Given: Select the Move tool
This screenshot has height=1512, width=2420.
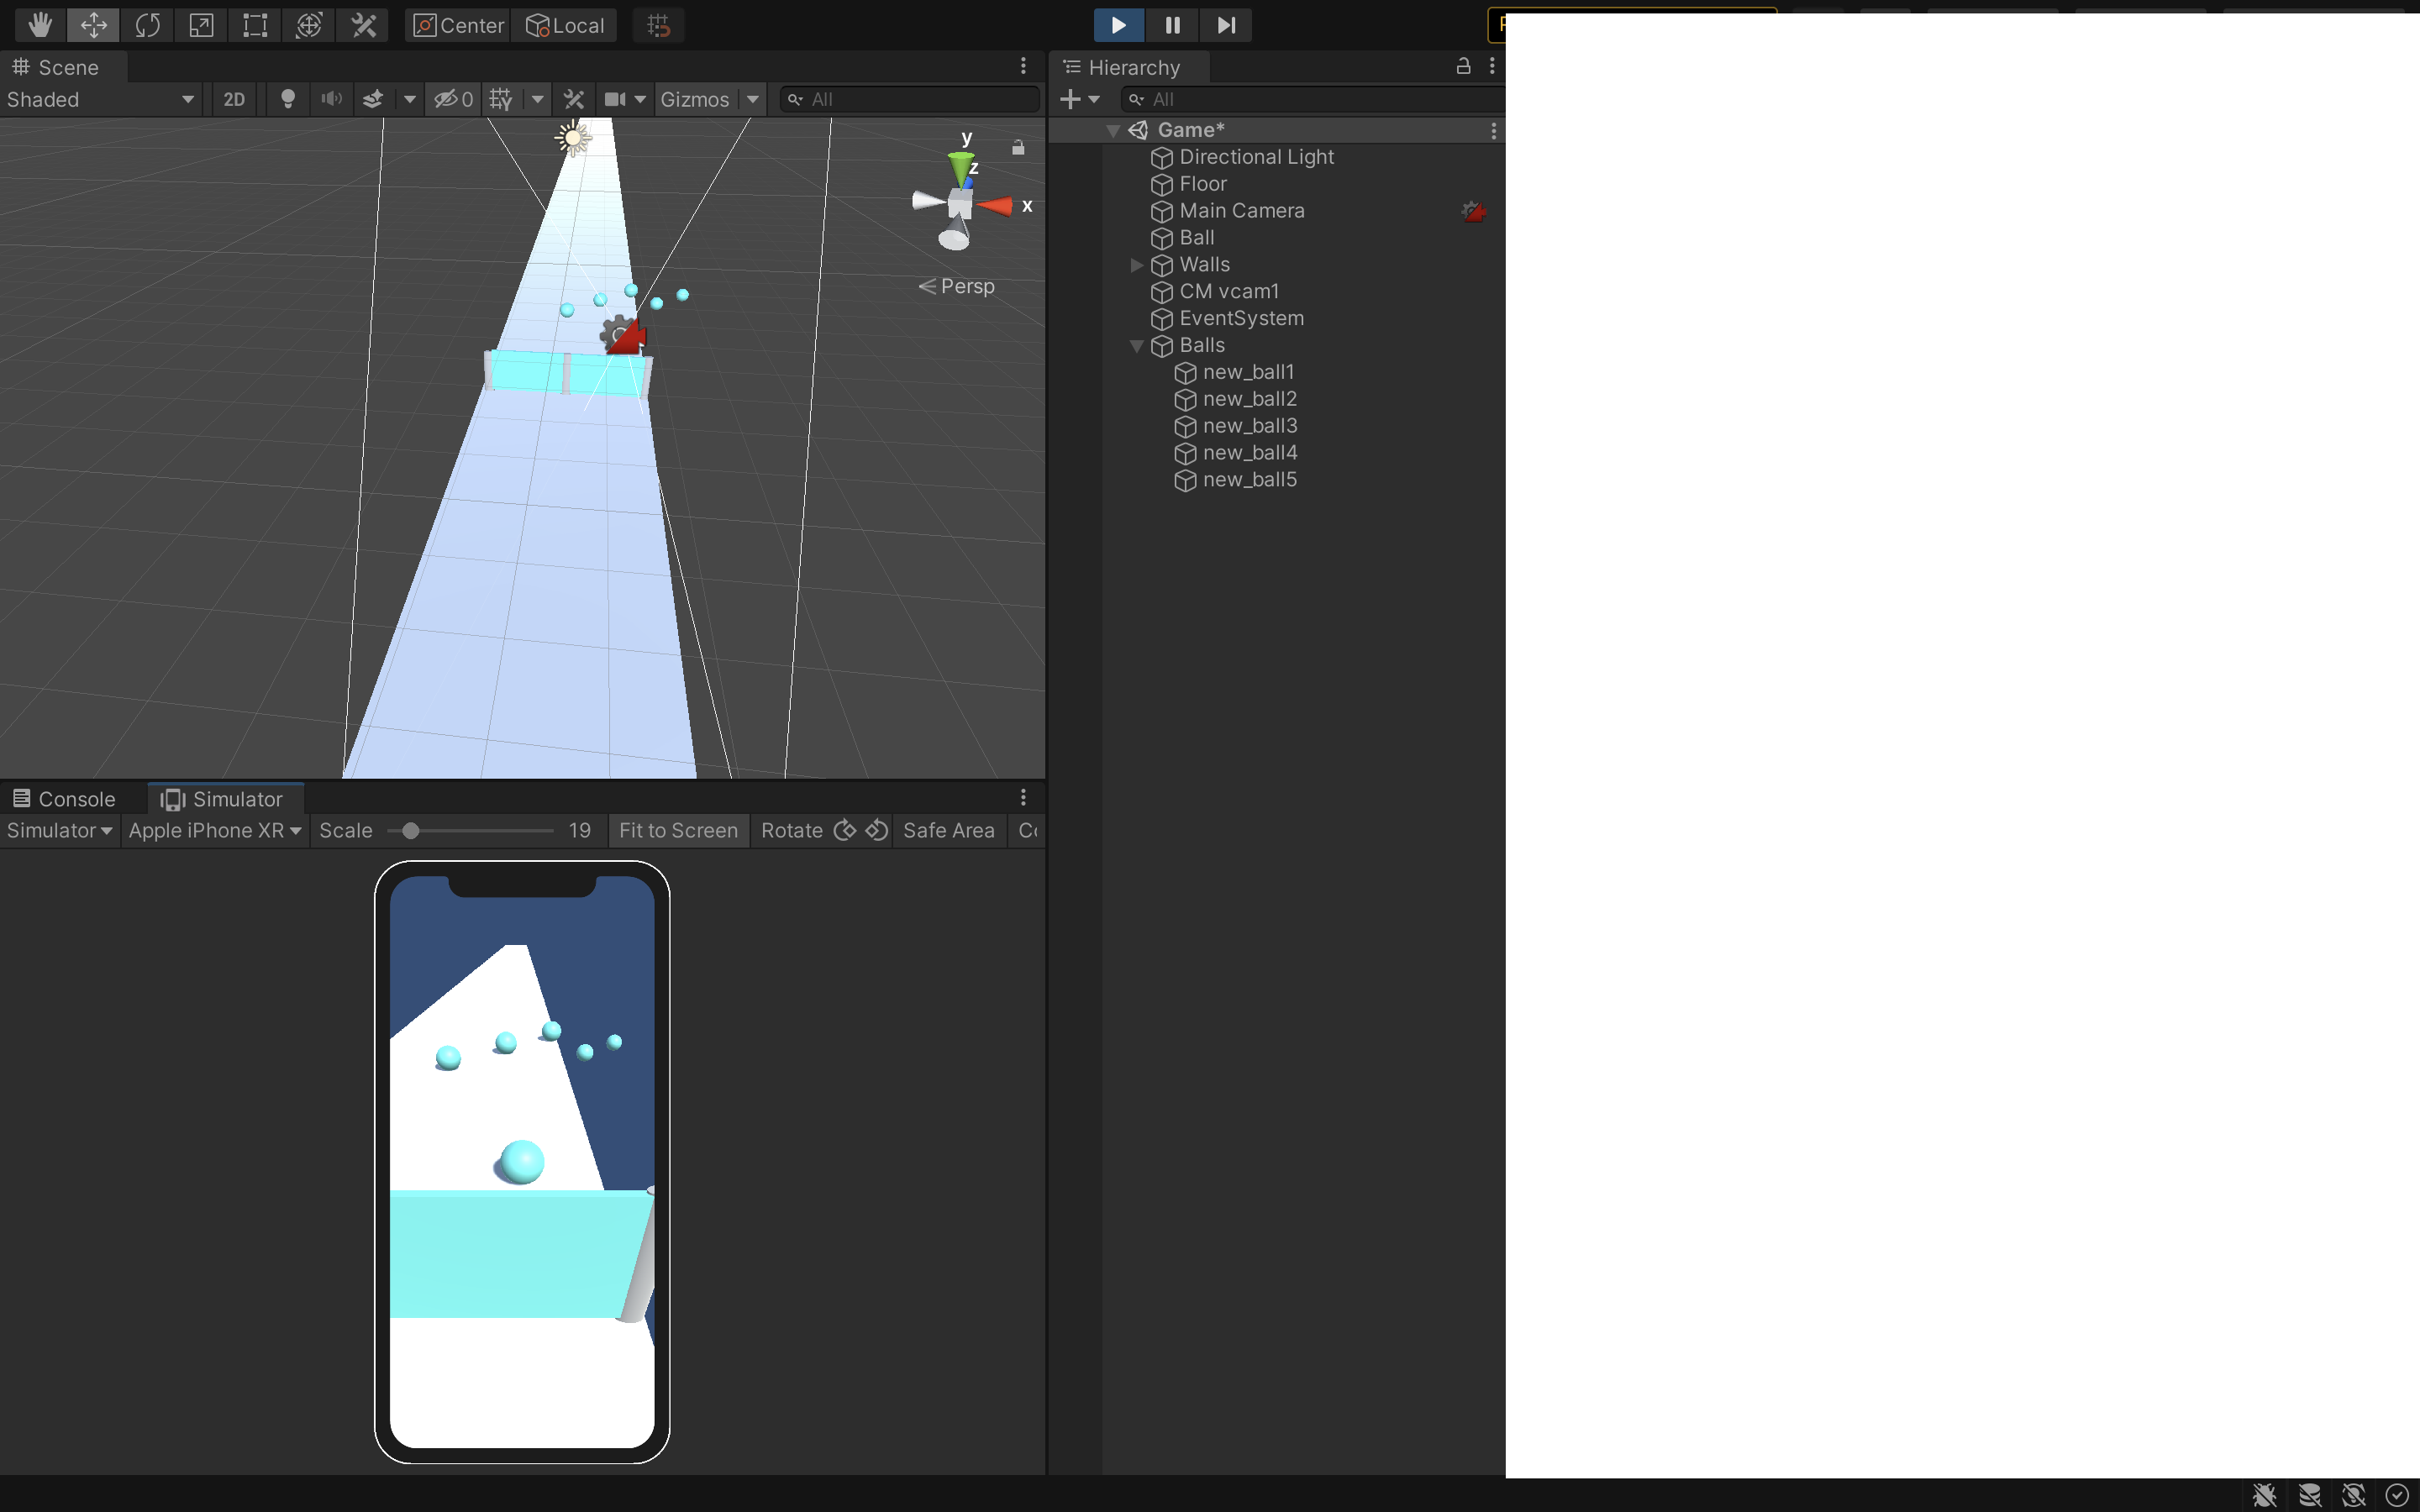Looking at the screenshot, I should (x=93, y=25).
